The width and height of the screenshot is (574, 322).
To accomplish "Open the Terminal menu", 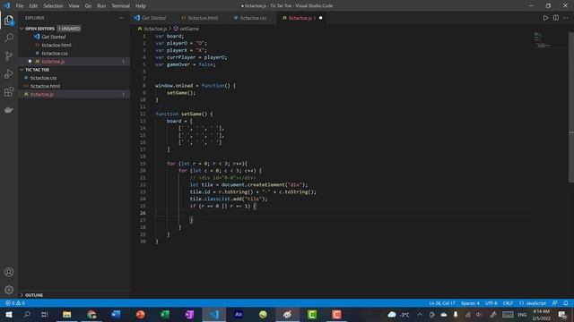I will pyautogui.click(x=120, y=6).
